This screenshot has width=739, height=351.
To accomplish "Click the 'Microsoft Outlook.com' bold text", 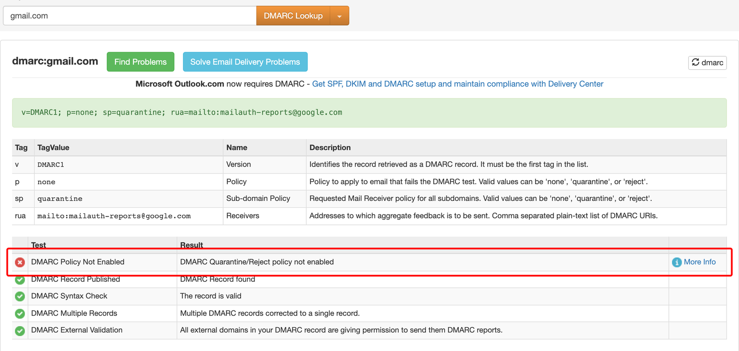I will pyautogui.click(x=180, y=84).
